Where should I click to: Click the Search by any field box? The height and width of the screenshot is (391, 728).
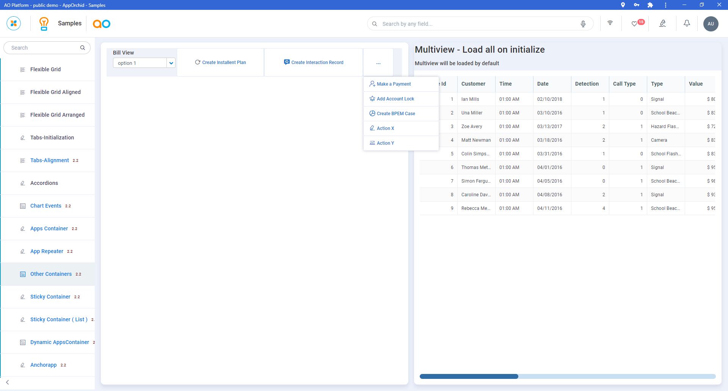[x=478, y=24]
